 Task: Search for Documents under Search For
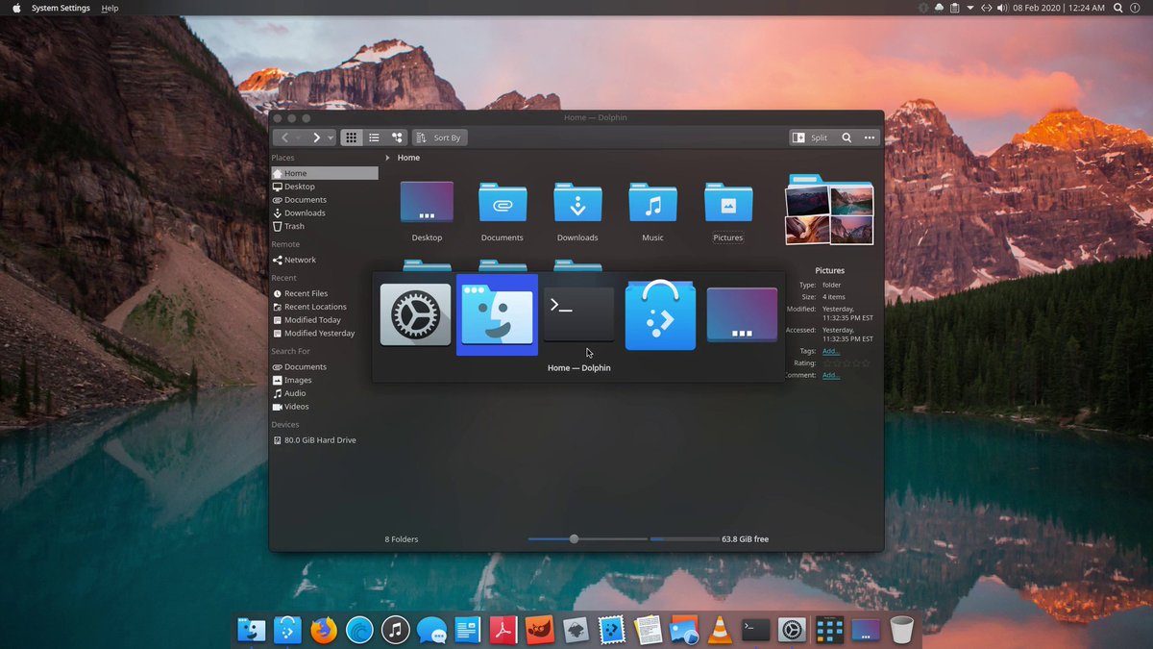click(x=324, y=367)
